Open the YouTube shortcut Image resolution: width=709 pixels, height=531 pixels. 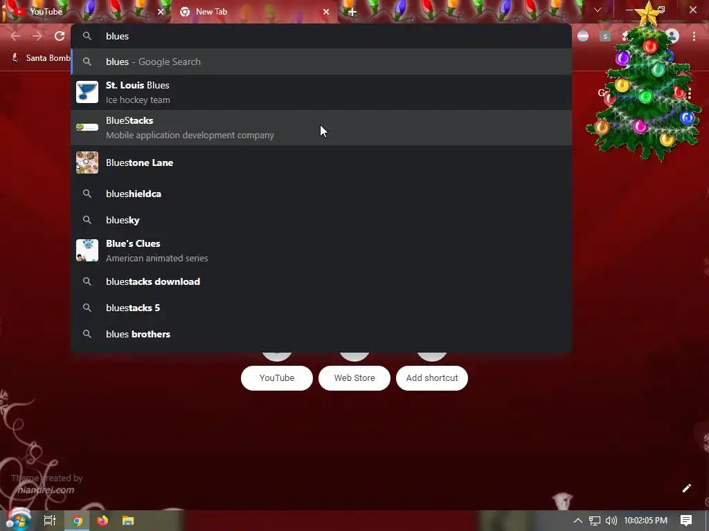click(x=277, y=378)
